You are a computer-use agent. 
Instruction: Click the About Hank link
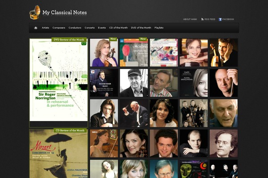point(190,19)
